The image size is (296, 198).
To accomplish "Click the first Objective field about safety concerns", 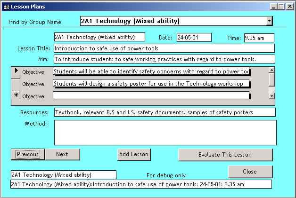I will point(151,71).
